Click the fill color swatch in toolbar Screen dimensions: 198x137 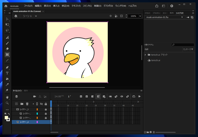pyautogui.click(x=6, y=117)
